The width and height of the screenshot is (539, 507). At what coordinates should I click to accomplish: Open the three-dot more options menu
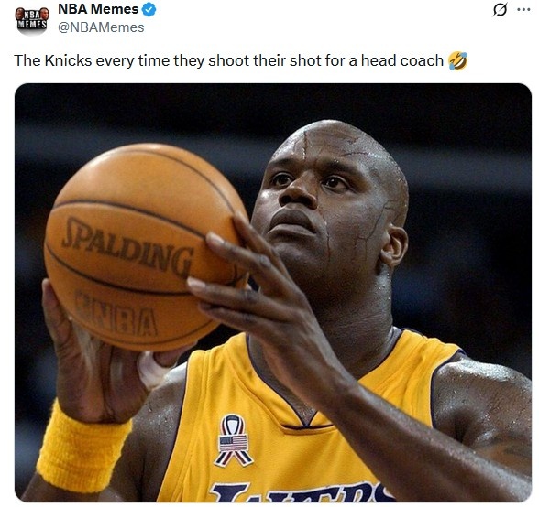[x=523, y=10]
